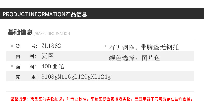Click the bullet square beside 面料

point(12,66)
